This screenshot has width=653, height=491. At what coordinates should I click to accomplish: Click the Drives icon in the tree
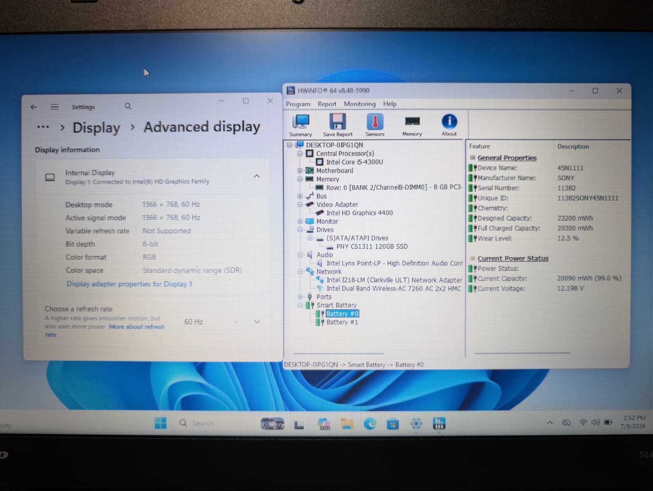pos(310,230)
